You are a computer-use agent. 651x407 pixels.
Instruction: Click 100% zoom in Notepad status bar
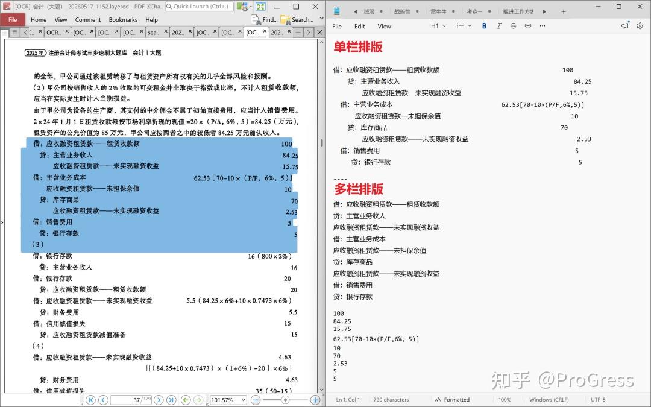click(x=505, y=400)
